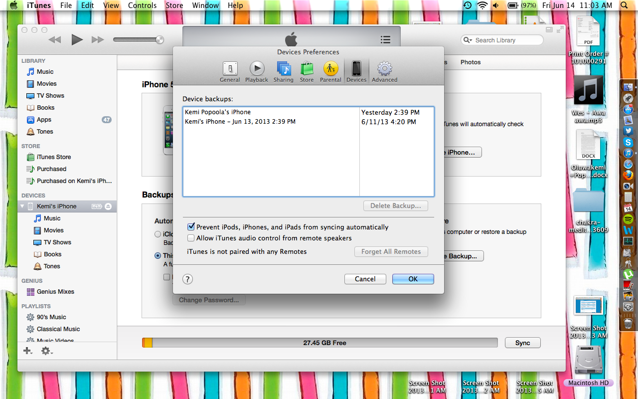
Task: Open Launchpad from the Dock
Action: pos(628,98)
